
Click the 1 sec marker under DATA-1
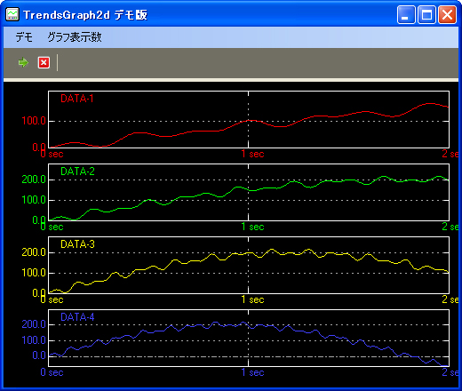click(x=252, y=154)
